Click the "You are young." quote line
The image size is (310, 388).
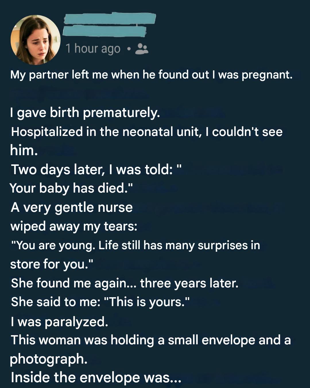click(135, 245)
